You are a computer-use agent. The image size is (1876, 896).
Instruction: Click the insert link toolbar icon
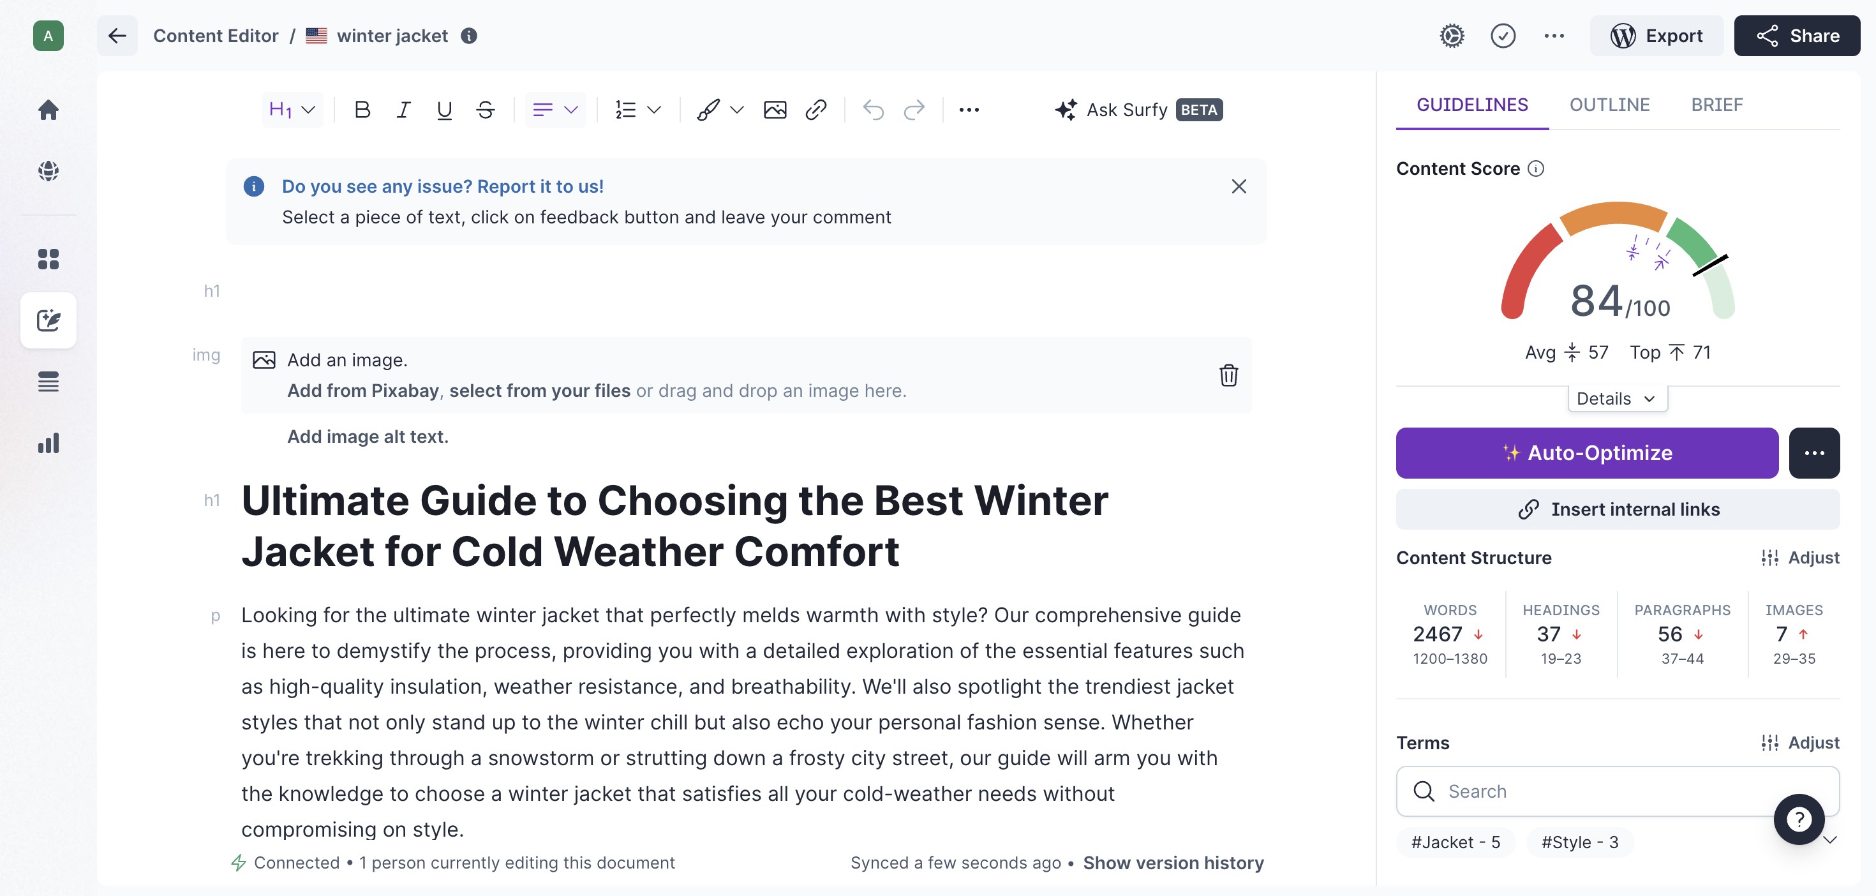coord(815,110)
